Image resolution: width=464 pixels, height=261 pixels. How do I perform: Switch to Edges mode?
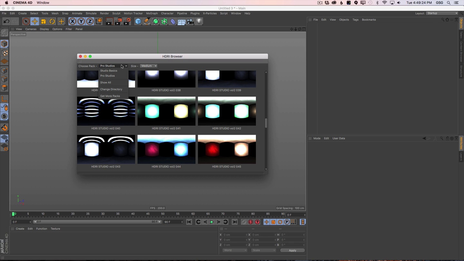5,79
